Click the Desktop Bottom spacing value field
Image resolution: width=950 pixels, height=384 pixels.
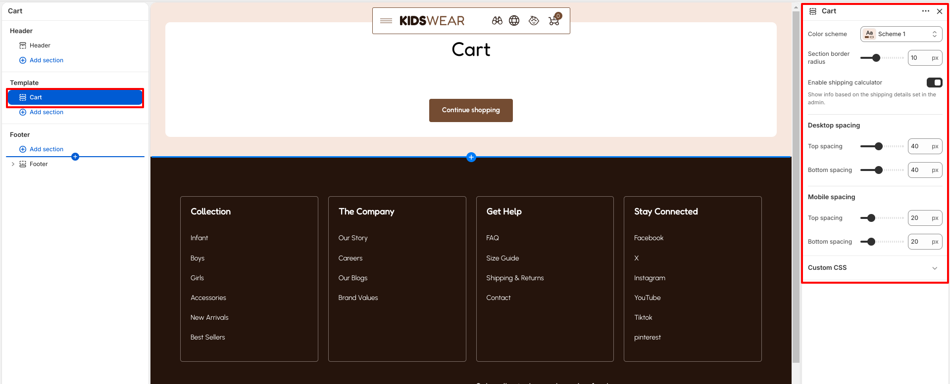925,170
